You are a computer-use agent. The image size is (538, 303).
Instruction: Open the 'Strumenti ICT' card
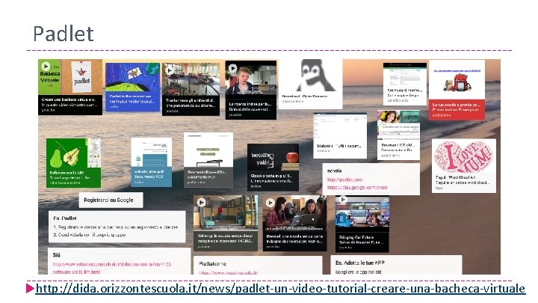click(x=398, y=135)
